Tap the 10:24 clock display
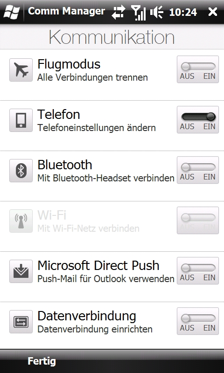This screenshot has width=224, height=373. [183, 12]
